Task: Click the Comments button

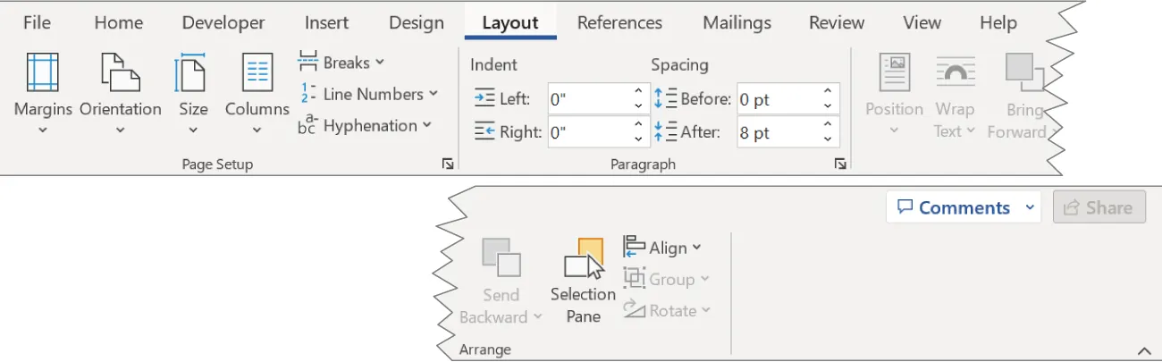Action: 954,207
